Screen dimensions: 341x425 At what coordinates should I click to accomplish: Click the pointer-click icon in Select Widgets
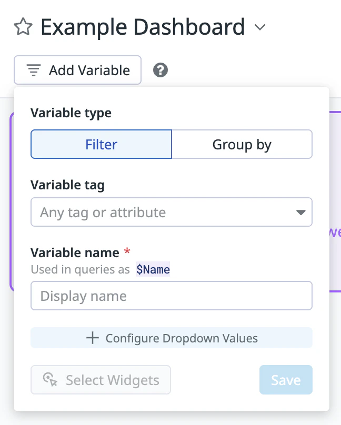tap(49, 380)
